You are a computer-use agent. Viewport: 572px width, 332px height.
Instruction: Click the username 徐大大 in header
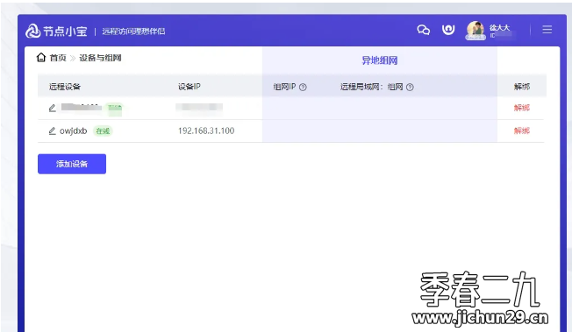coord(499,27)
